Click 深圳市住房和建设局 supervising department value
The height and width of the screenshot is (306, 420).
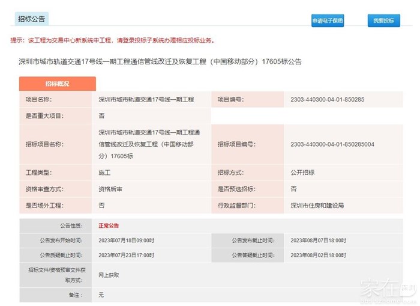click(x=317, y=205)
